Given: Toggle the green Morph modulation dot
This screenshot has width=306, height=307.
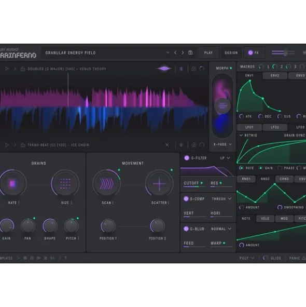Looking at the screenshot, I should (x=231, y=68).
